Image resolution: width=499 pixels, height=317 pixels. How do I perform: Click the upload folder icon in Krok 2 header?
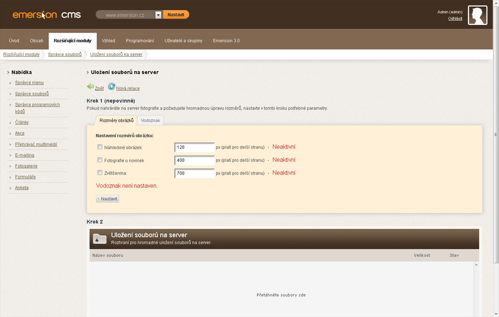[x=100, y=239]
